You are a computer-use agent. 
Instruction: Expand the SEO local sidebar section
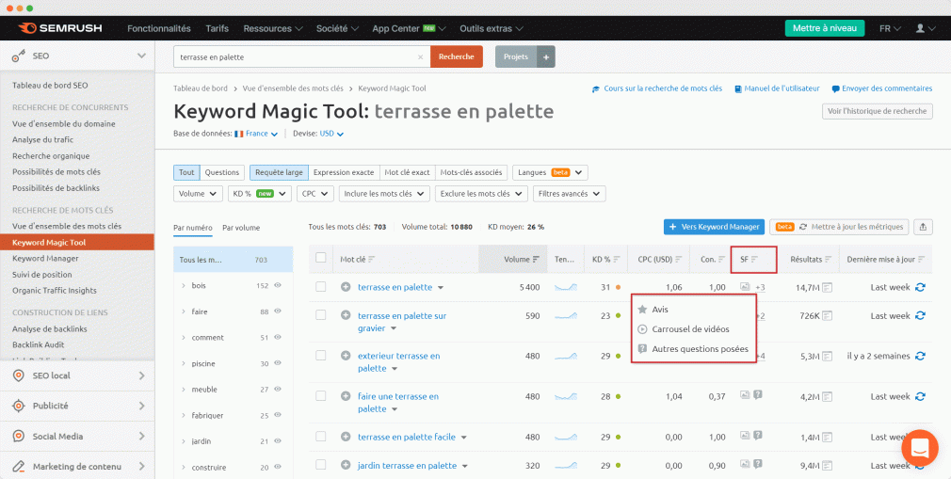77,375
